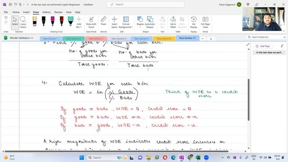Screen dimensions: 288x162
Task: Go to the New Section 1 tab
Action: point(50,39)
